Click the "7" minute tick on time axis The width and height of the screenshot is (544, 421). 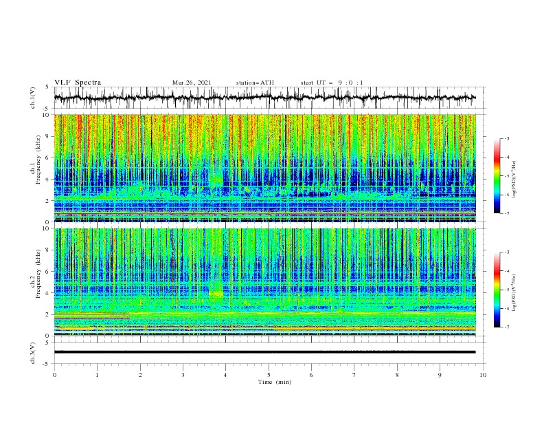(354, 375)
